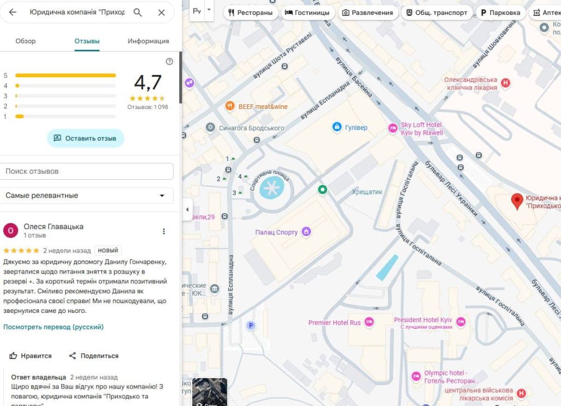Filter map by Парковка

pos(501,13)
